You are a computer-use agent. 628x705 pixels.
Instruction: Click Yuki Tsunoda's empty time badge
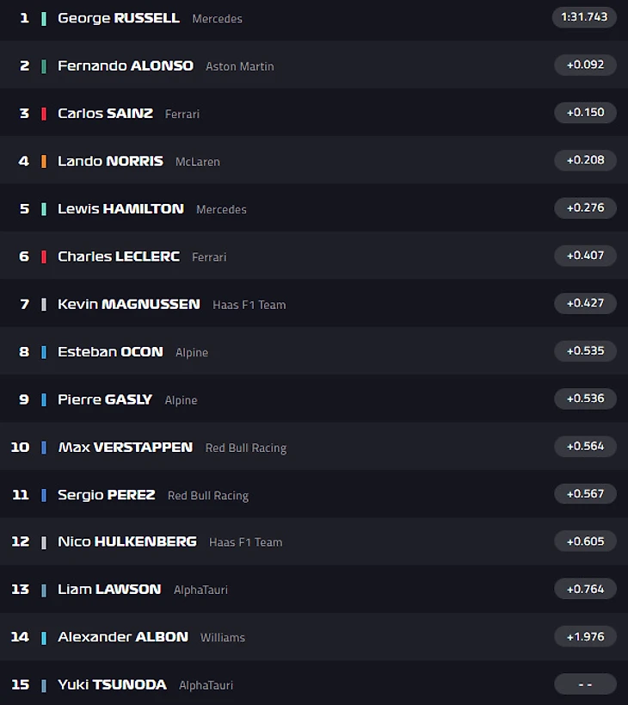[585, 684]
